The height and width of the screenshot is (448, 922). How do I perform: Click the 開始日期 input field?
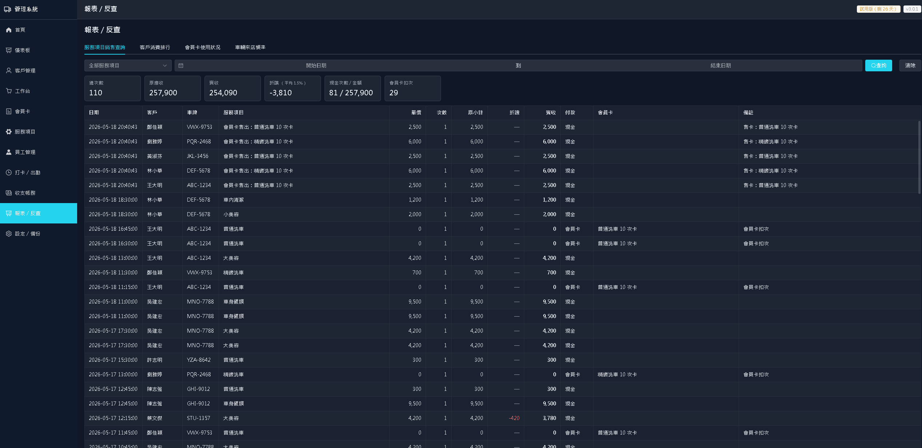316,66
